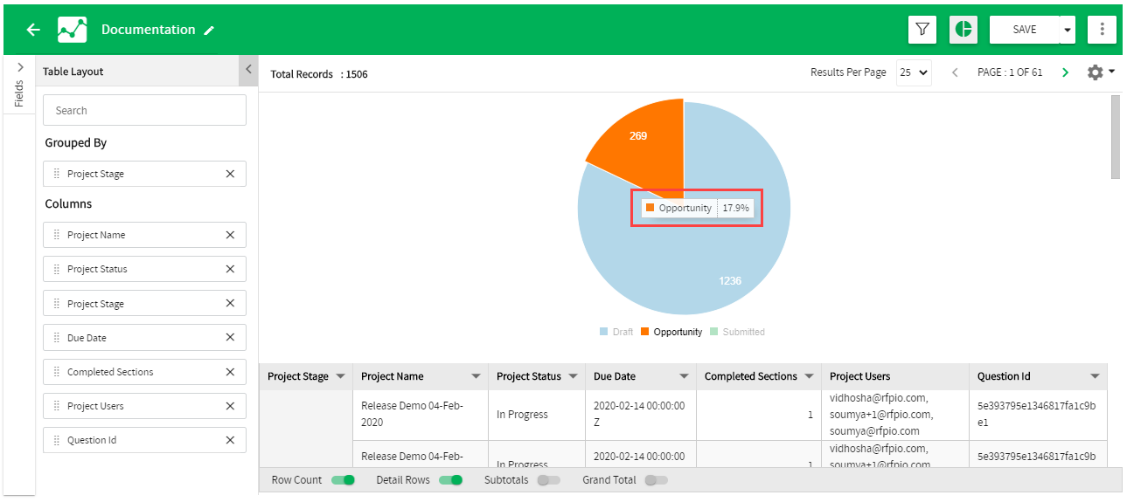Go to the previous page arrow
Screen dimensions: 1127x502
[955, 72]
